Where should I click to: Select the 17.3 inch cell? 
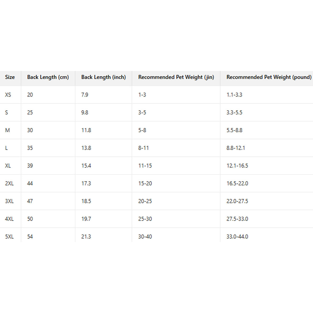tap(86, 183)
